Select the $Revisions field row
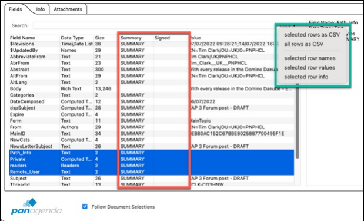Viewport: 364px width, 221px height. pos(152,44)
